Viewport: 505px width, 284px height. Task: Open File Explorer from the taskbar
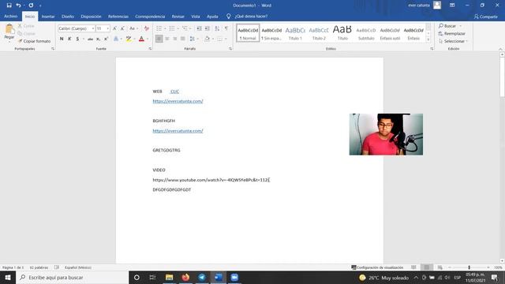pyautogui.click(x=169, y=277)
